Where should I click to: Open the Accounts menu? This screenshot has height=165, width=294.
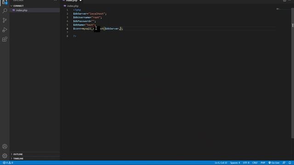[5, 146]
